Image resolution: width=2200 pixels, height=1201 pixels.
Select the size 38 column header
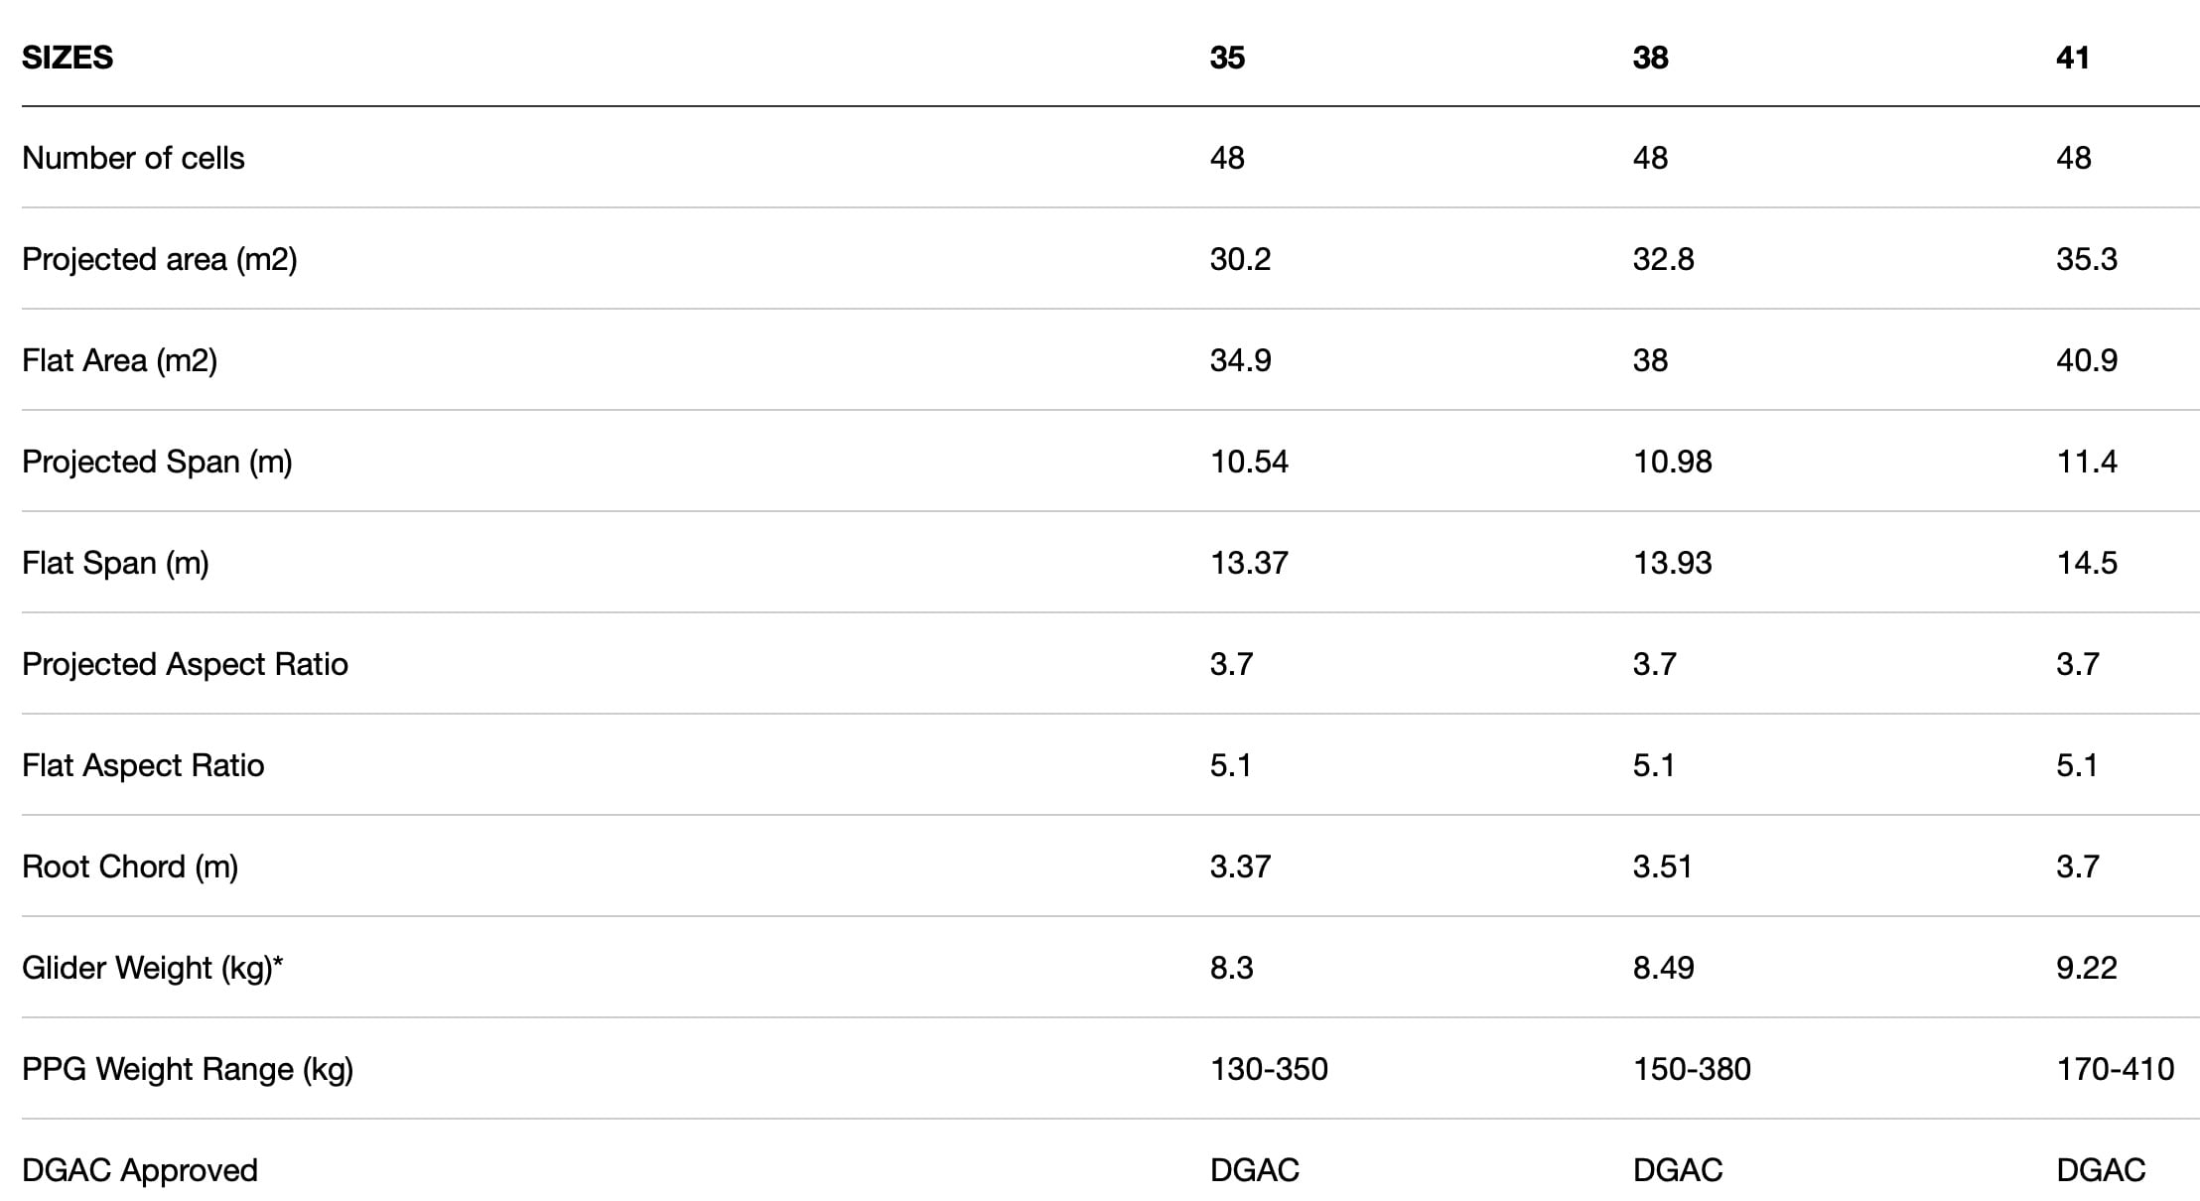pyautogui.click(x=1650, y=58)
